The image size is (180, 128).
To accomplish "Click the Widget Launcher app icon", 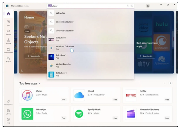I will pos(51,66).
